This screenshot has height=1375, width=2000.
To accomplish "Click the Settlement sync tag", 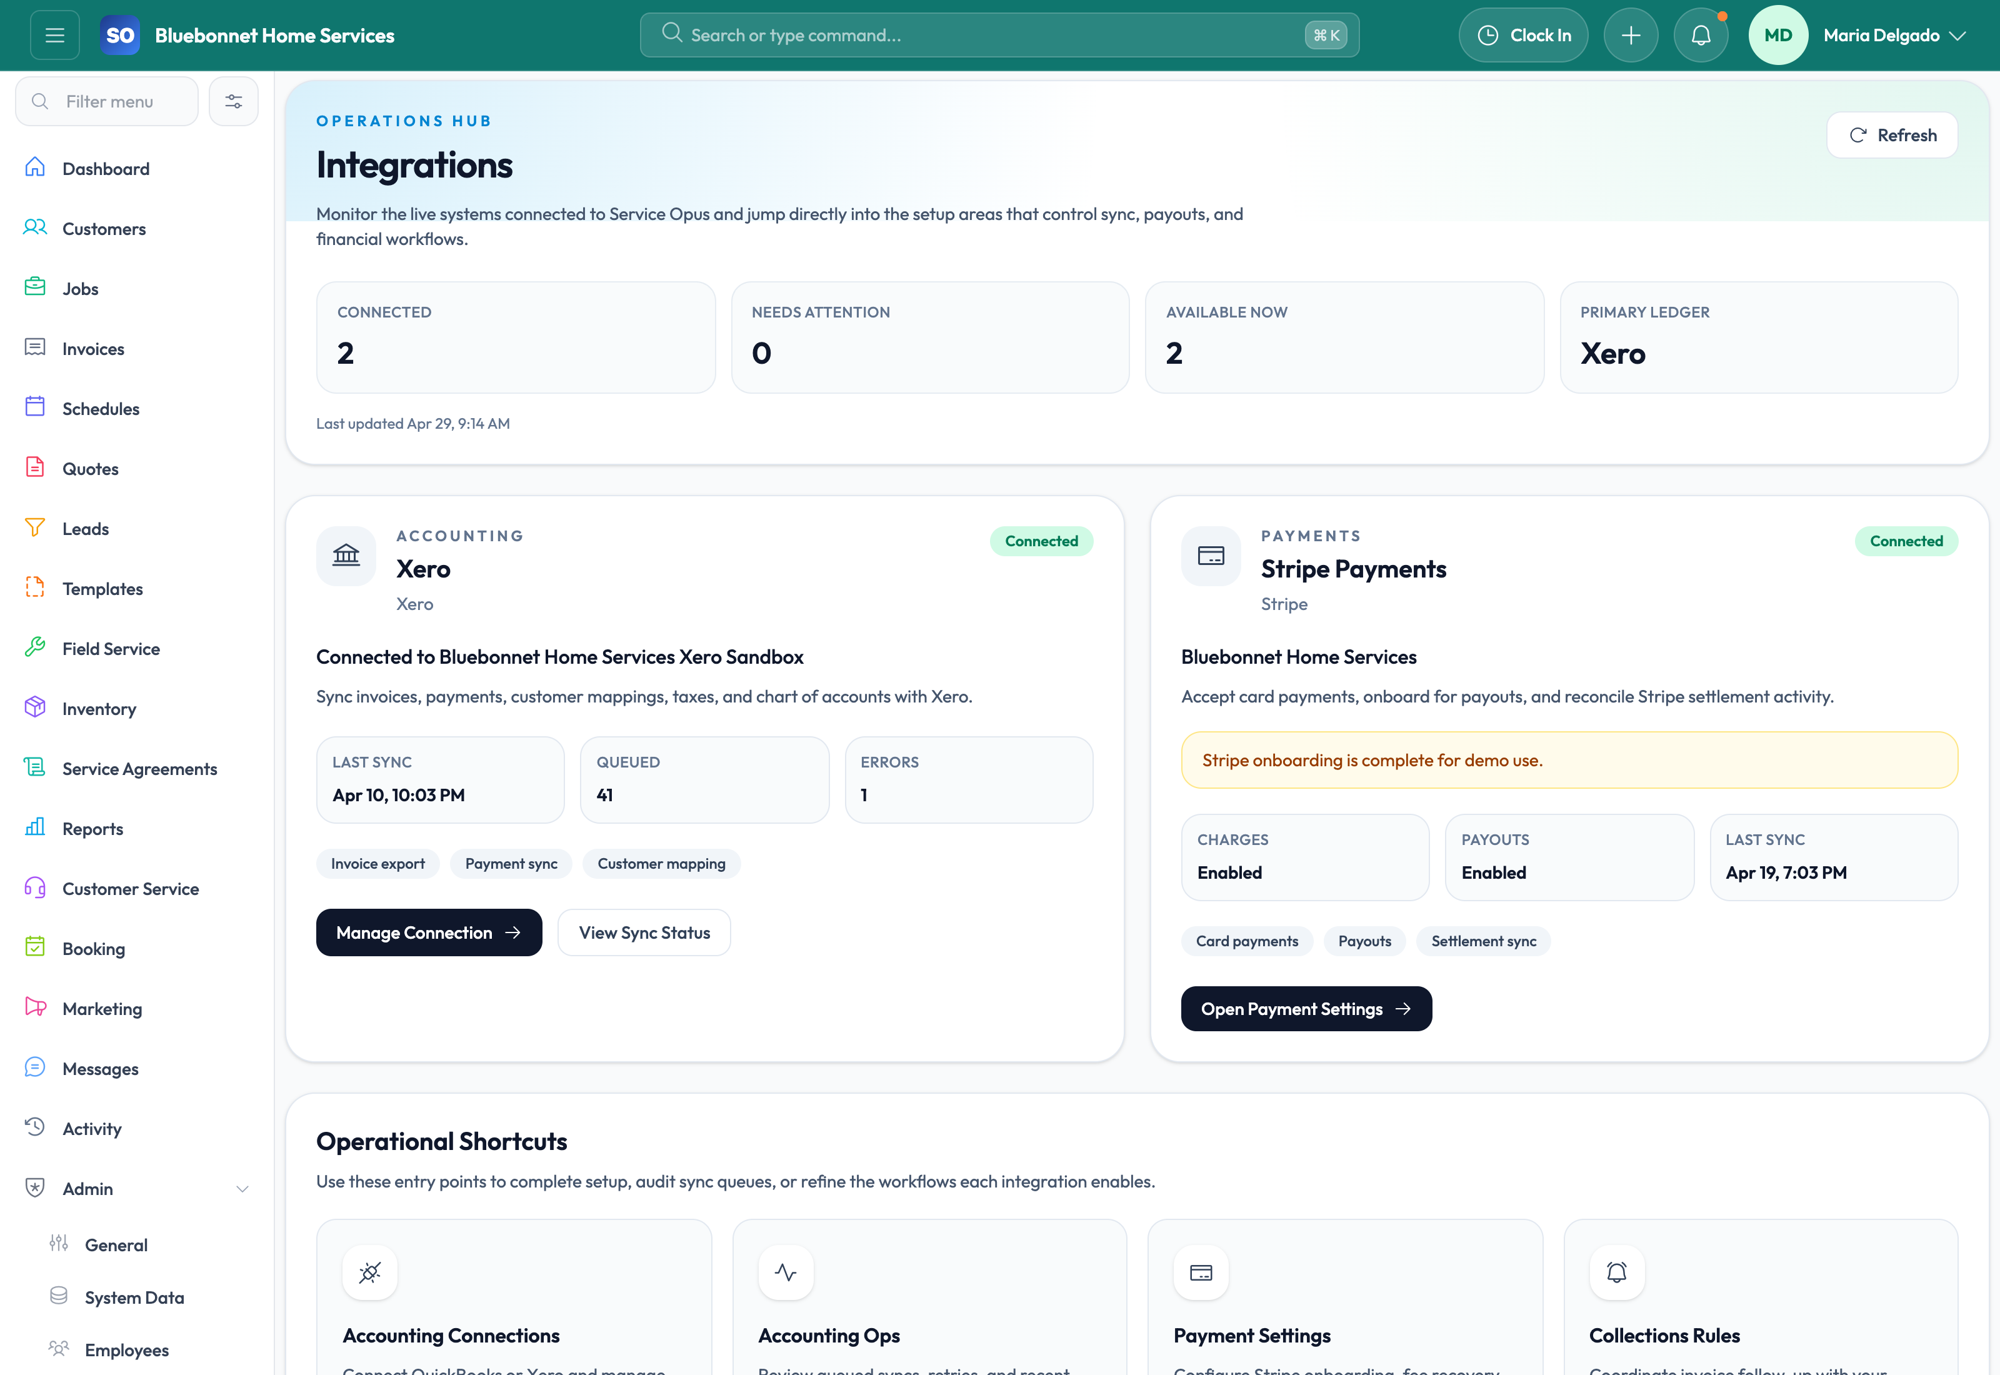I will point(1483,942).
